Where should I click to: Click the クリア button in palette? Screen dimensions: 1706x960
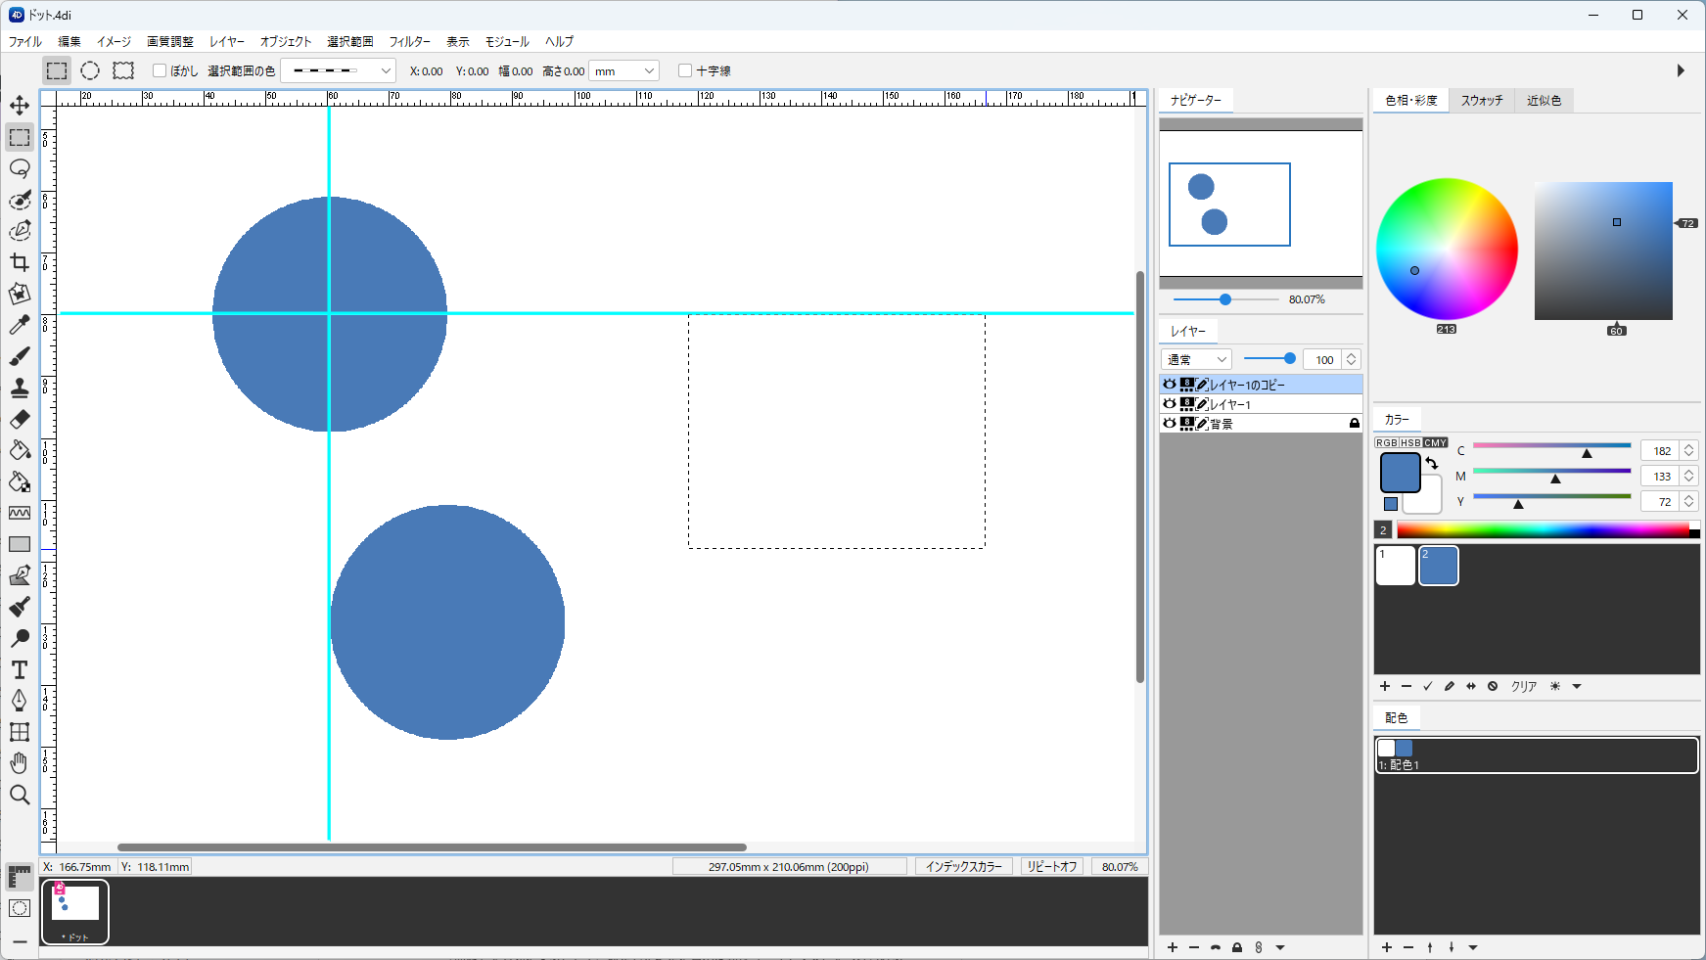click(1523, 686)
